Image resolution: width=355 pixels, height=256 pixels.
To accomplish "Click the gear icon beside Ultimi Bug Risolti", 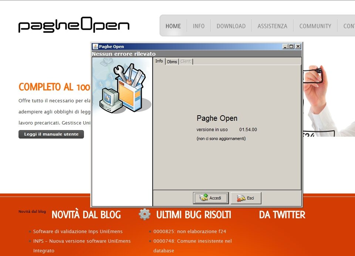I will 145,214.
